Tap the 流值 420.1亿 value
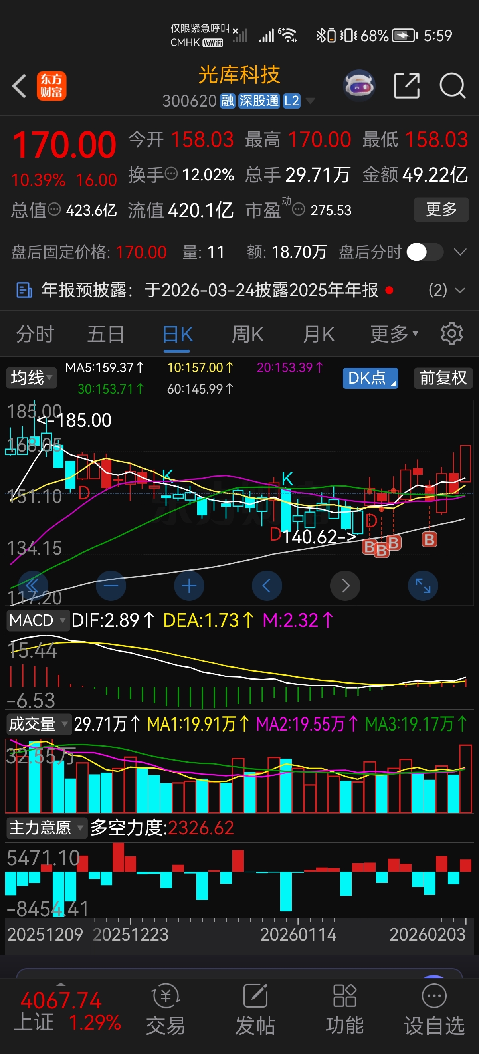The image size is (479, 1054). pos(180,210)
